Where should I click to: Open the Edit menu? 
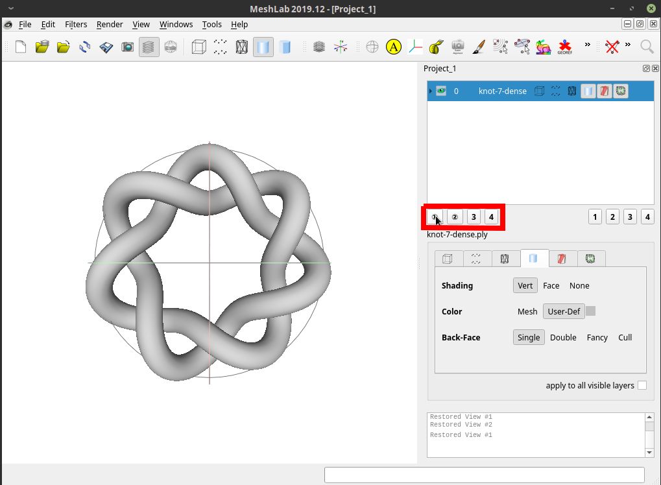click(x=48, y=25)
